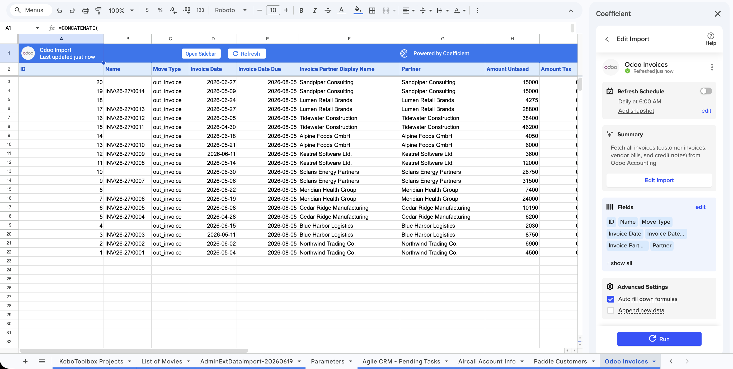
Task: Increase decimal places icon
Action: pos(187,10)
